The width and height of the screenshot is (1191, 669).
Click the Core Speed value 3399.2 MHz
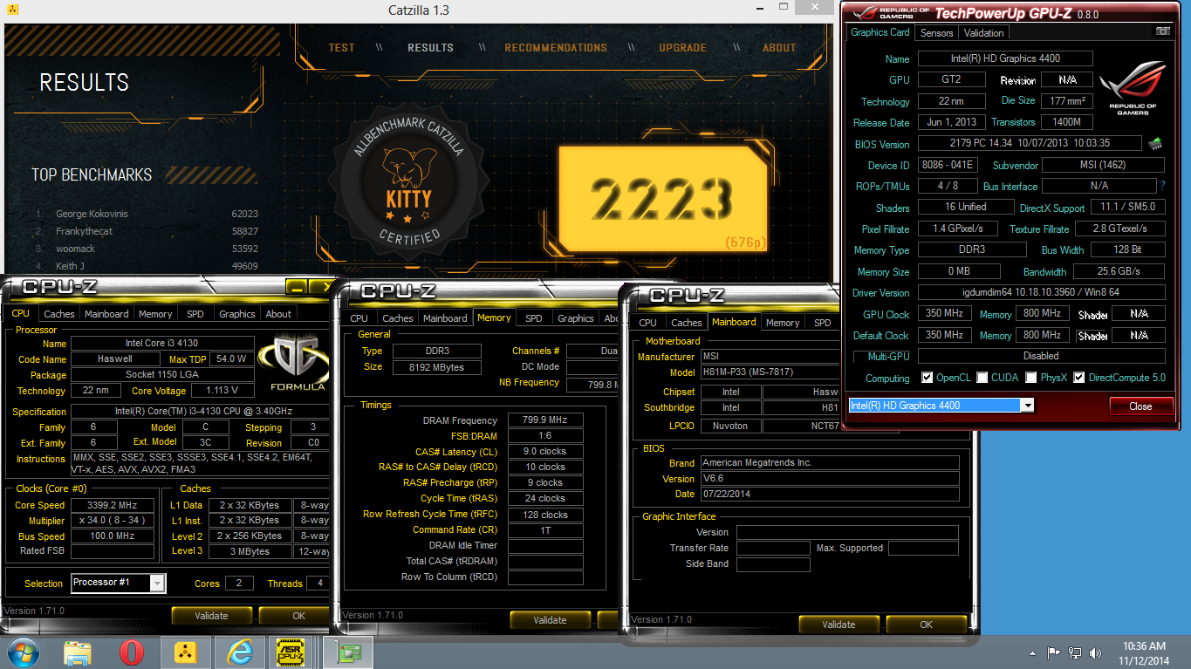pos(113,505)
